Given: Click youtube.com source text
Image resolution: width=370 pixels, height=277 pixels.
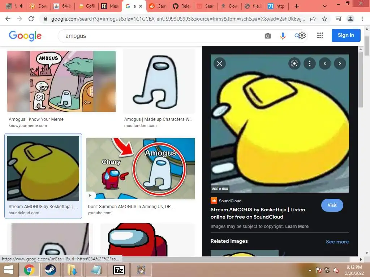Looking at the screenshot, I should click(x=100, y=213).
